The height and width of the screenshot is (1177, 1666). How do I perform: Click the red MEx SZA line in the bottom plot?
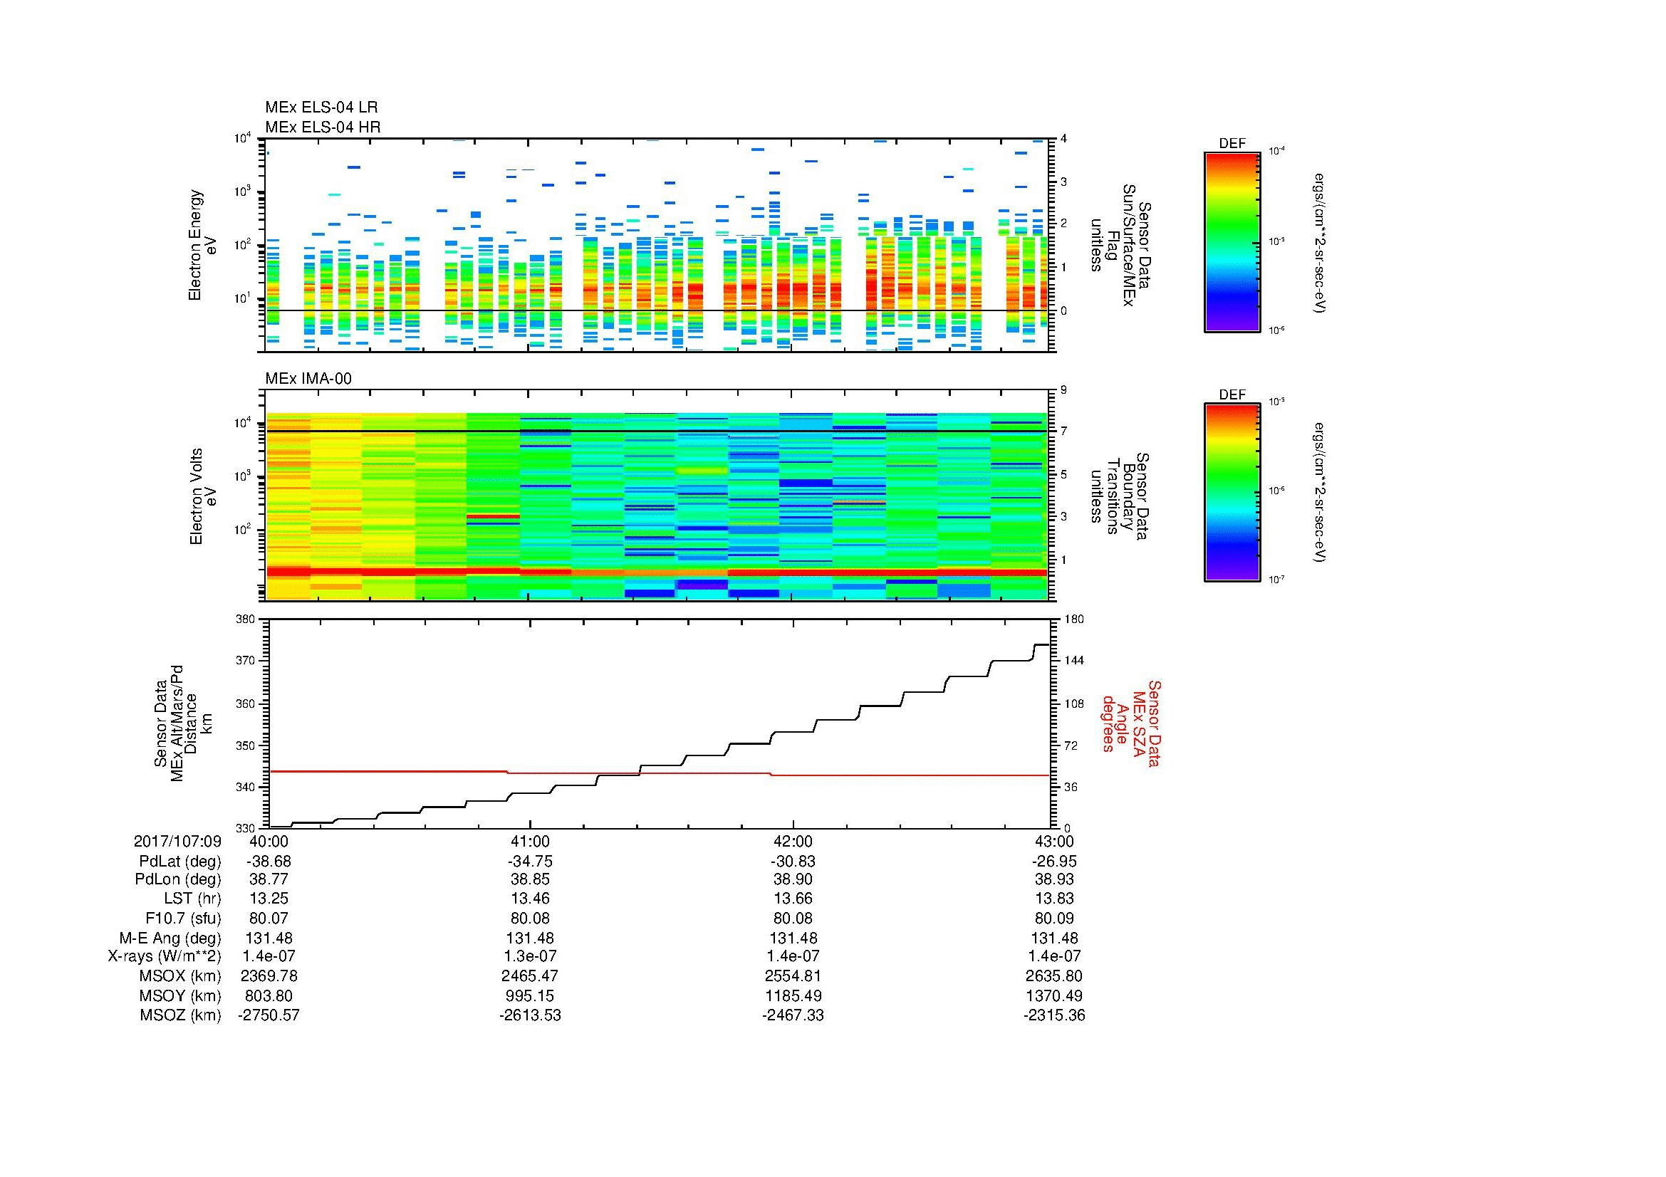tap(659, 774)
